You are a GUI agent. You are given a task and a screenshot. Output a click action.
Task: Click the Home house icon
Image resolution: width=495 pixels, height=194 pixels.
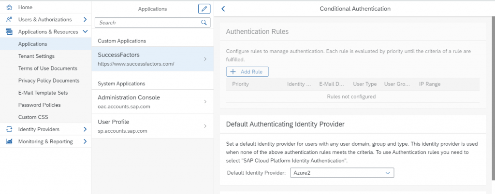click(9, 7)
